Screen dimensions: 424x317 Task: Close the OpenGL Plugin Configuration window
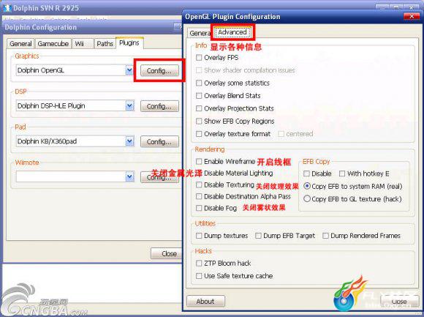(412, 16)
